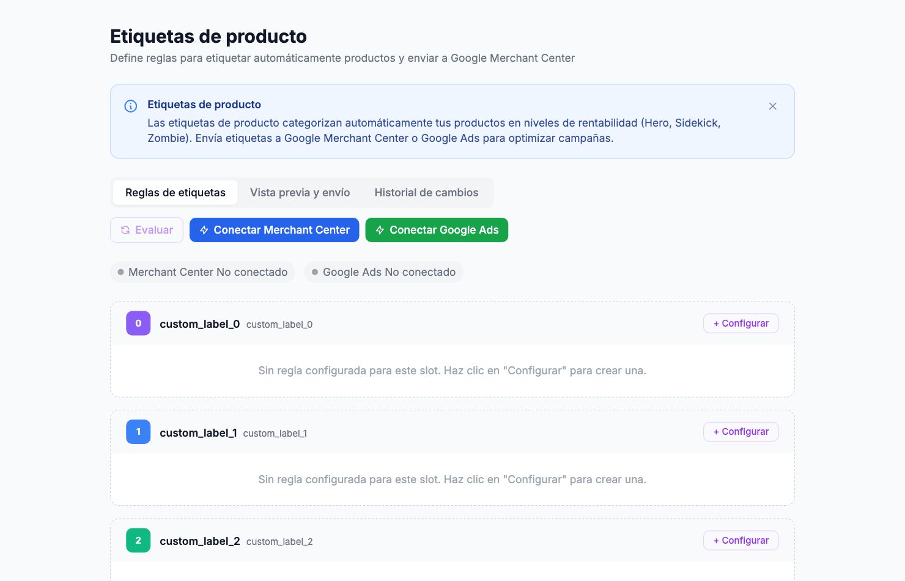Configure a rule for custom_label_0

(741, 324)
